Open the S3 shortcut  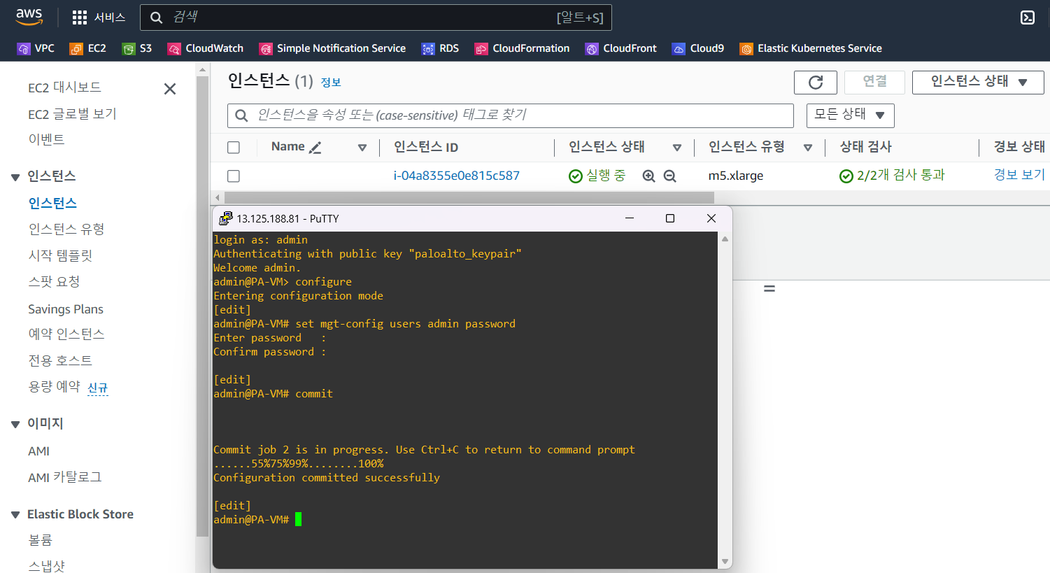[x=137, y=48]
